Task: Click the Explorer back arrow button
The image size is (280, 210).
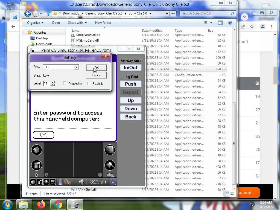Action: click(x=28, y=14)
